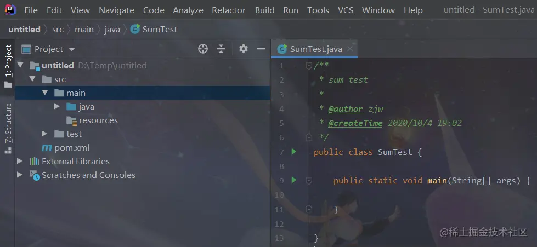Screen dimensions: 537x247
Task: Open the VCS menu
Action: click(x=346, y=10)
